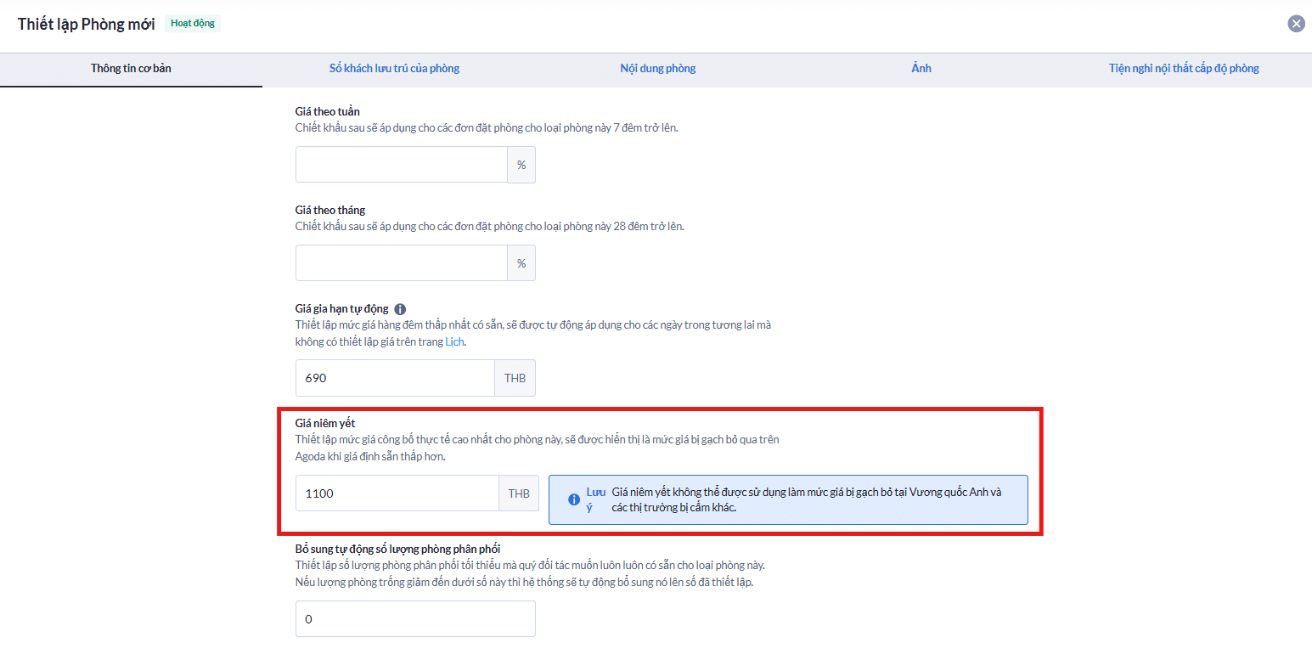Image resolution: width=1312 pixels, height=654 pixels.
Task: Click the Hoạt động status badge
Action: click(193, 24)
